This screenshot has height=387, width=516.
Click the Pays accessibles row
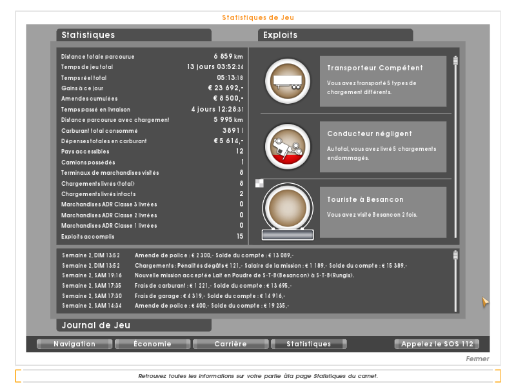152,152
